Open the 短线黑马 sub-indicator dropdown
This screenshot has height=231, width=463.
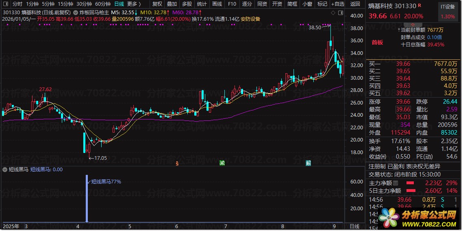[4, 169]
